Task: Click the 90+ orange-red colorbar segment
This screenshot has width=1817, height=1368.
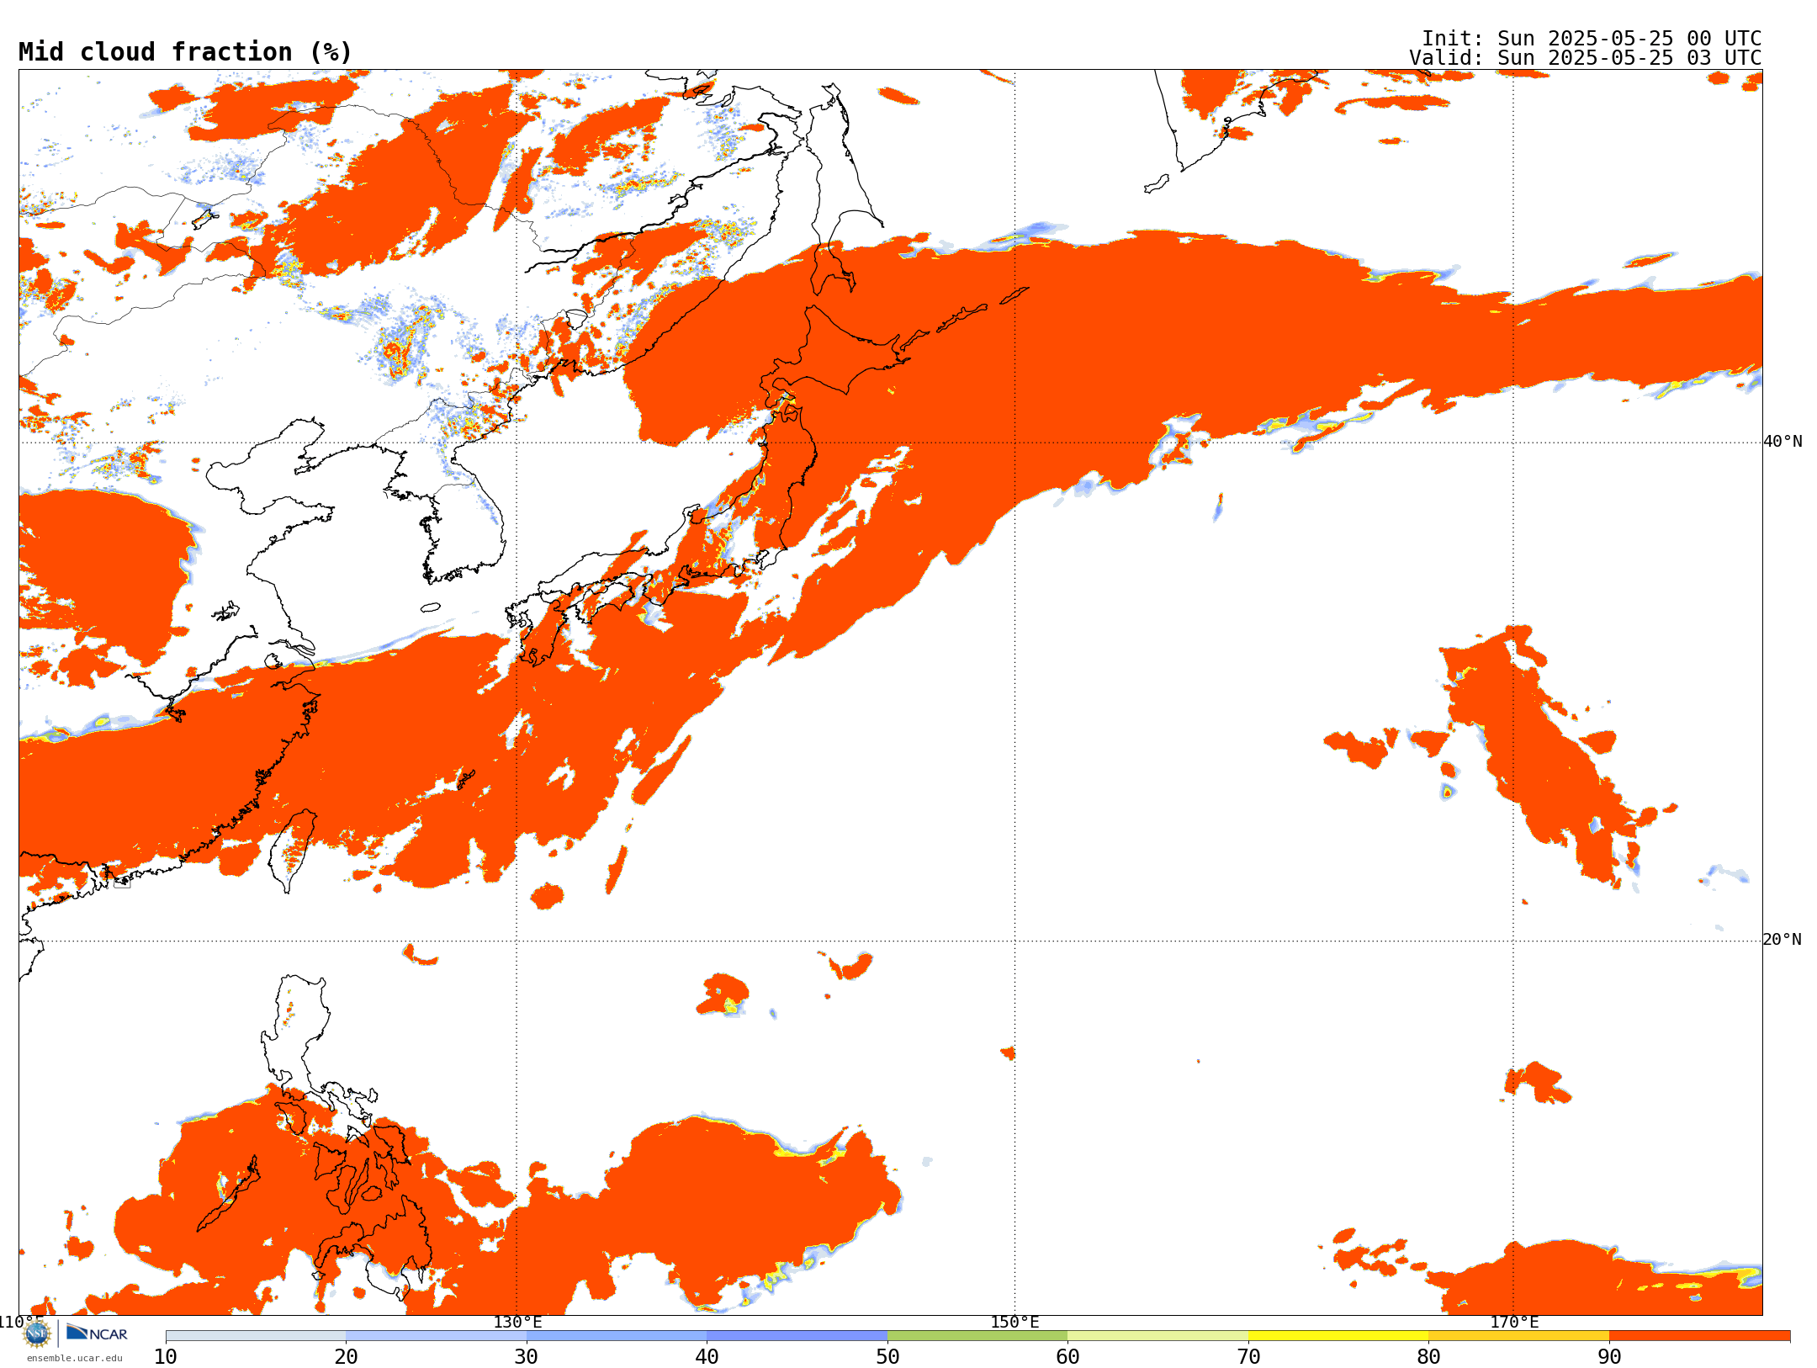Action: (1699, 1336)
